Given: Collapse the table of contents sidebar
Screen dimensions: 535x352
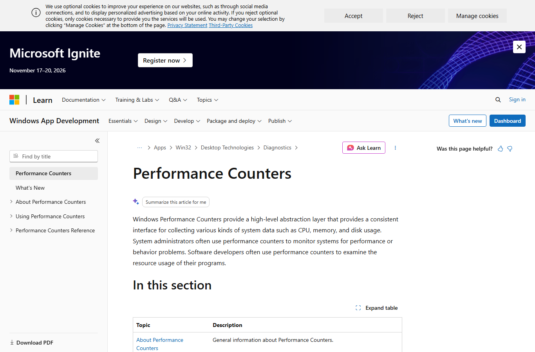Looking at the screenshot, I should coord(97,141).
